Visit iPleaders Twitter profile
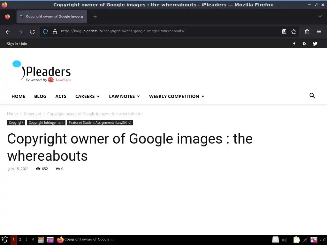 pos(315,43)
